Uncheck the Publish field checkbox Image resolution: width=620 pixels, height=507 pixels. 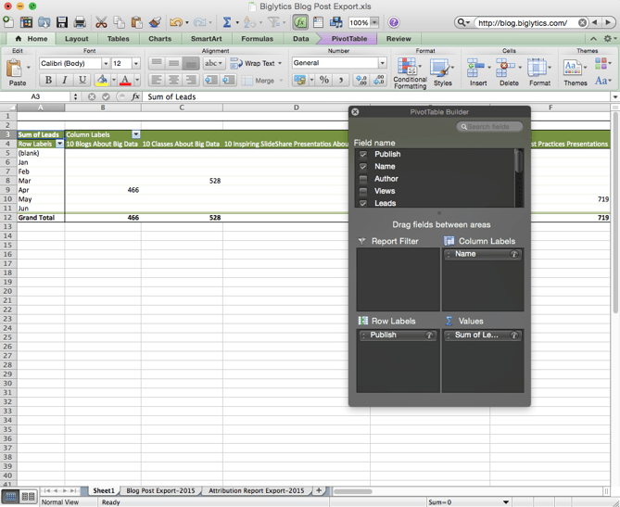pyautogui.click(x=363, y=155)
